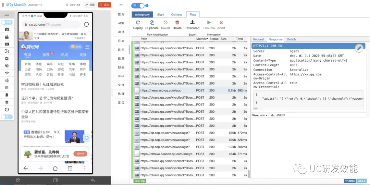Open the View auto dropdown
The image size is (370, 185).
coord(260,115)
